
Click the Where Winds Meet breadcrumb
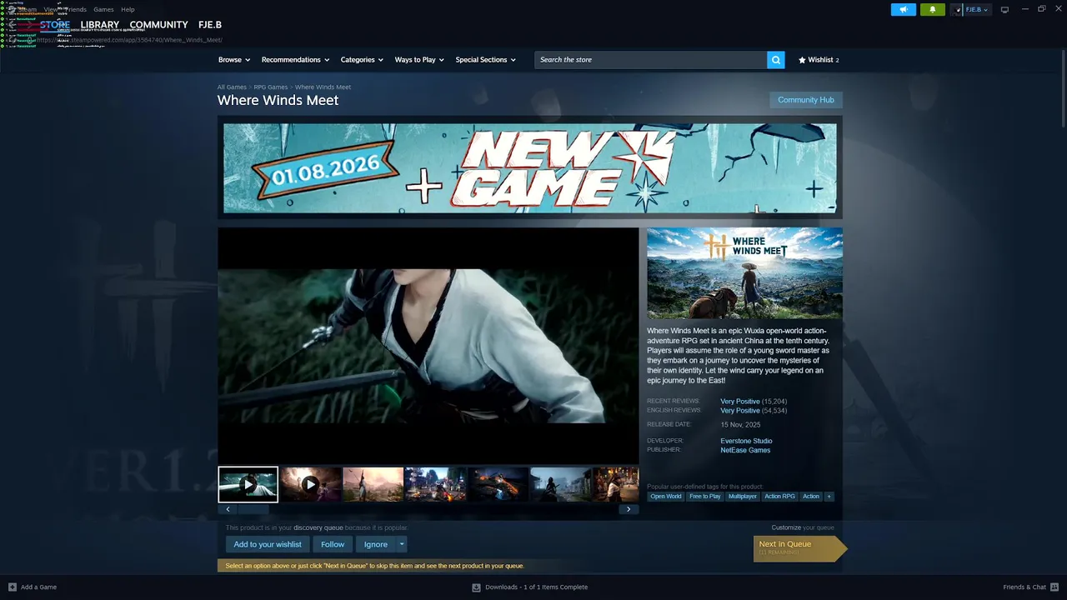point(323,87)
